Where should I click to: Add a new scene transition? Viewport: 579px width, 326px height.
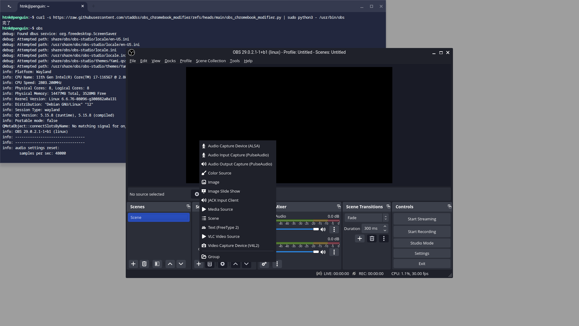point(360,238)
